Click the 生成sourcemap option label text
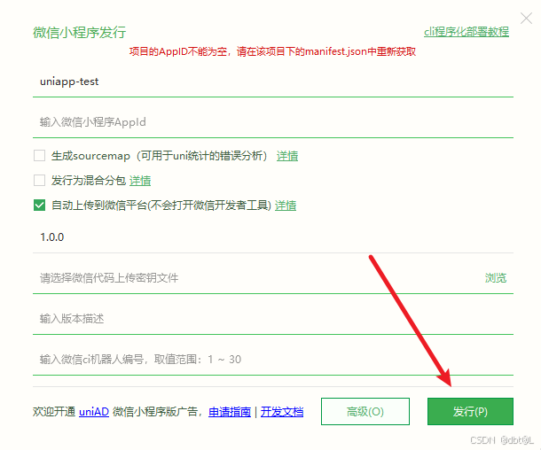Viewport: 541px width, 450px height. (x=160, y=156)
